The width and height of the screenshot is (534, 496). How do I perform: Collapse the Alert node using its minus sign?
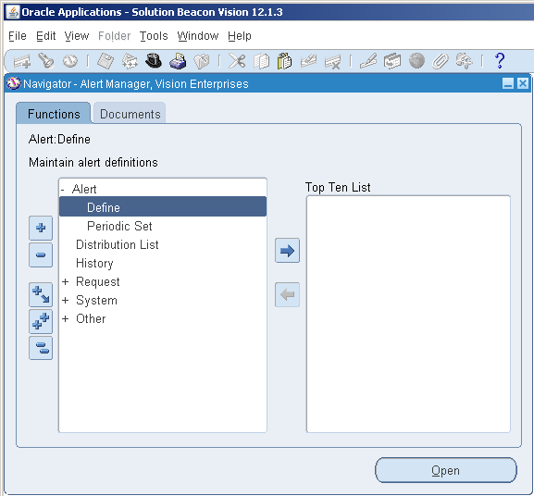coord(63,190)
